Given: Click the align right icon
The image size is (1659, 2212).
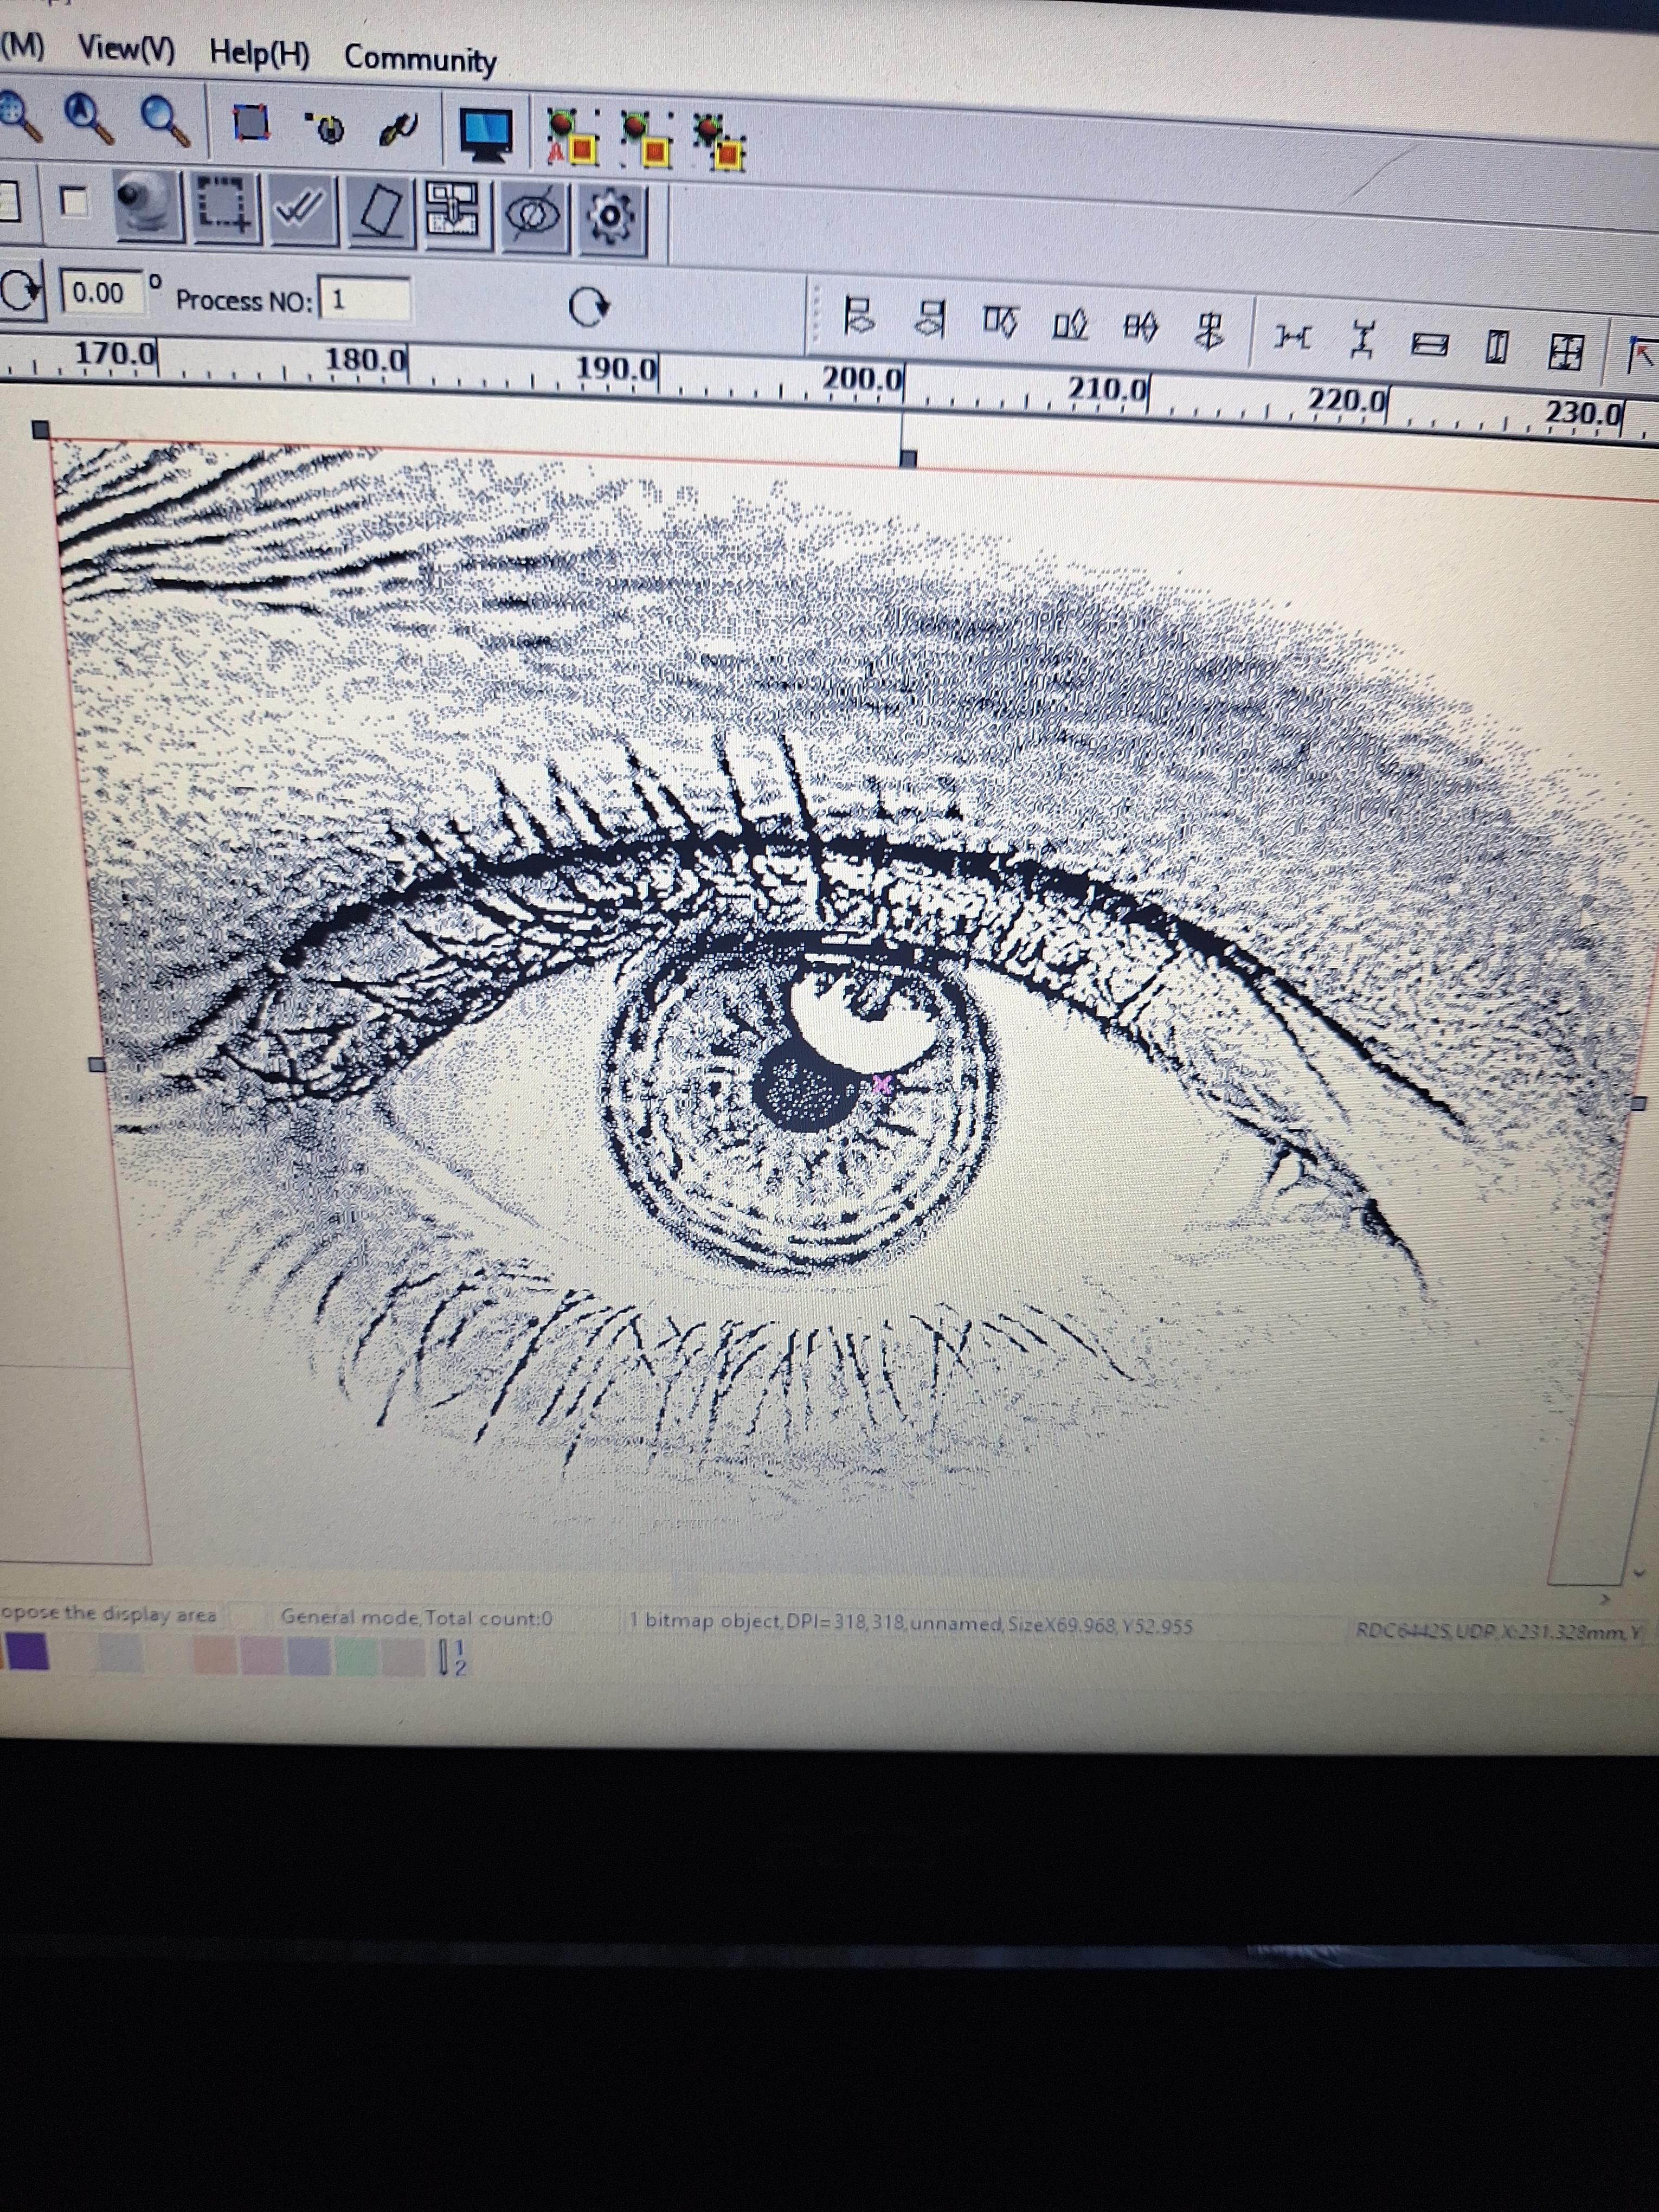Looking at the screenshot, I should 932,318.
